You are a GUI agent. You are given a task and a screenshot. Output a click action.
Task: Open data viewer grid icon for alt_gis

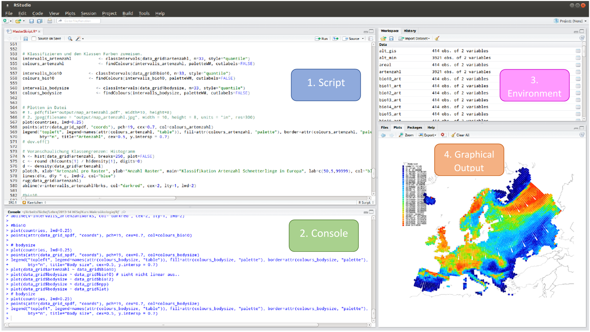click(x=578, y=51)
